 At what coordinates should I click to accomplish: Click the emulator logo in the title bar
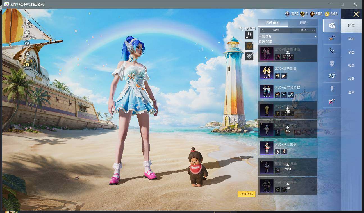pyautogui.click(x=6, y=4)
